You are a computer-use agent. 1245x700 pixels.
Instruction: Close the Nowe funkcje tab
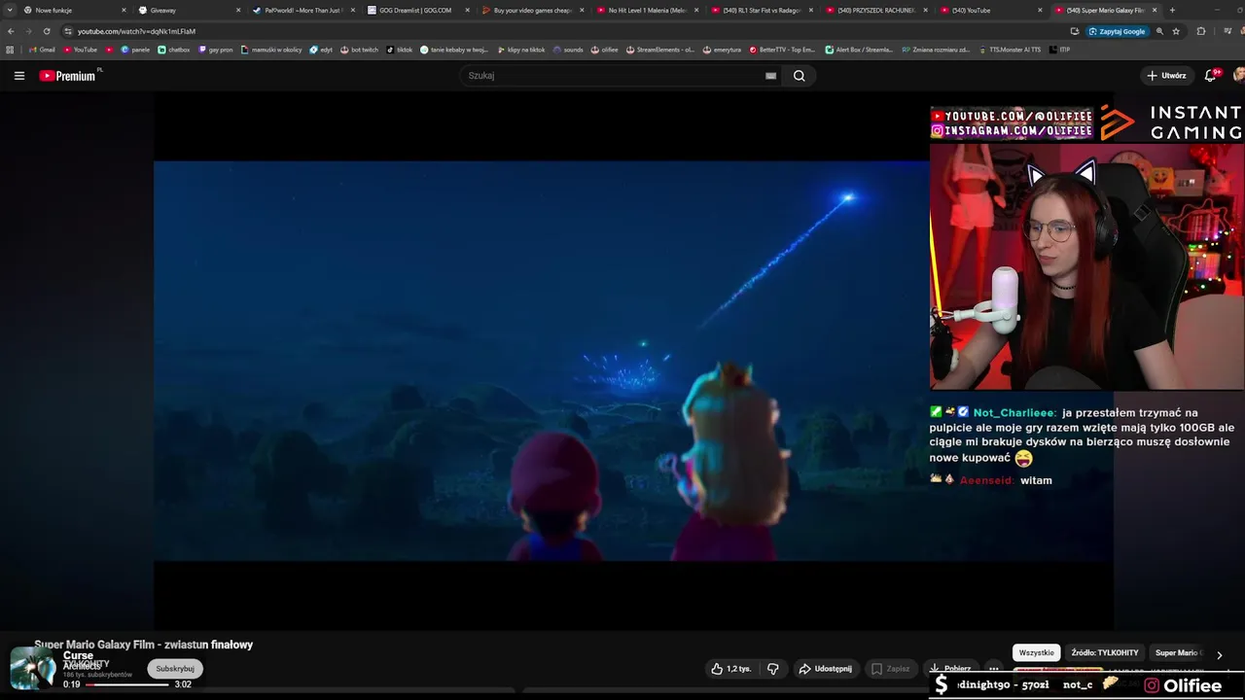[124, 10]
